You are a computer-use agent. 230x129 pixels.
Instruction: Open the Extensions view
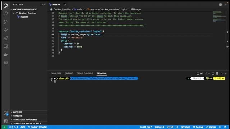pyautogui.click(x=6, y=38)
